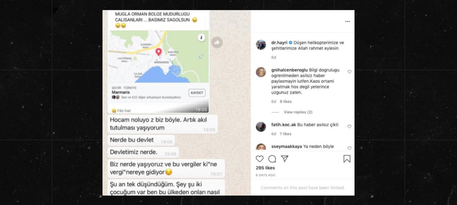Like sseymaakkaya's comment

[349, 148]
